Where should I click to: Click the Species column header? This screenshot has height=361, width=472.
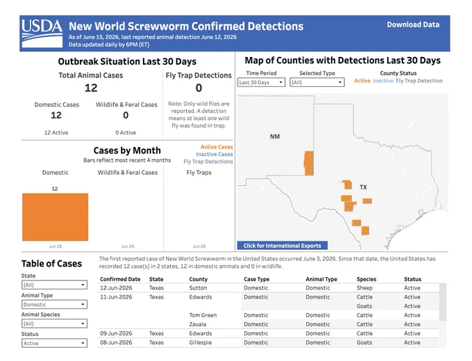click(x=366, y=279)
